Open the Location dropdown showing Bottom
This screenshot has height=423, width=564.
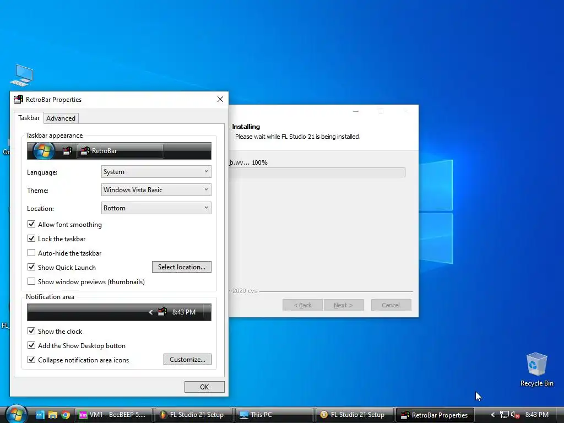pos(156,208)
